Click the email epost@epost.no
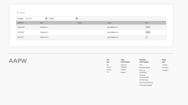This screenshot has width=188, height=105. click(113, 27)
